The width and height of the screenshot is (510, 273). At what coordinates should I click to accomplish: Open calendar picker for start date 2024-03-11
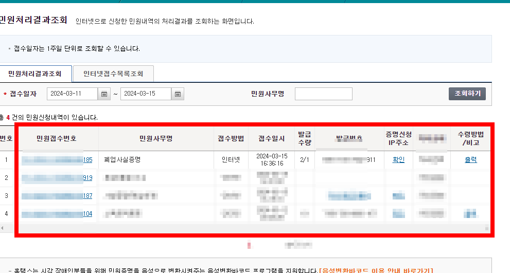tap(104, 94)
